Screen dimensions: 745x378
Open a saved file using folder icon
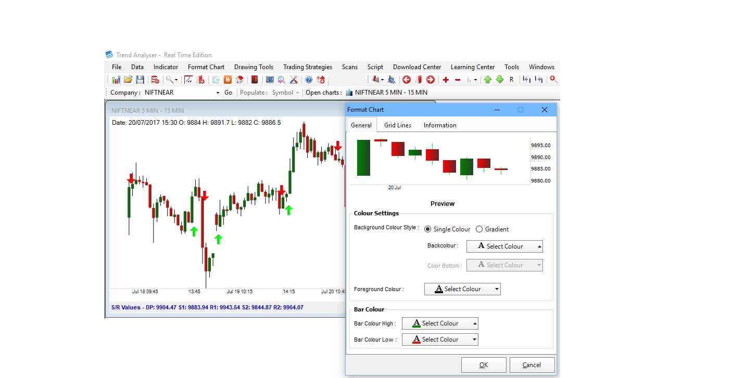coord(128,79)
